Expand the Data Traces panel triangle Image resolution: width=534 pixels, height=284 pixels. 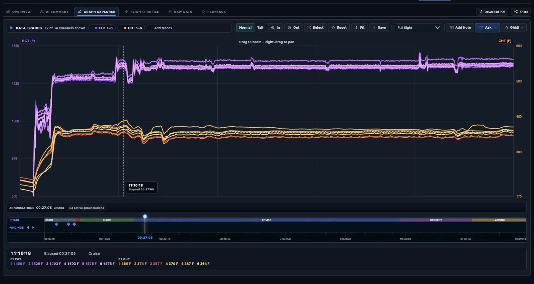point(12,28)
